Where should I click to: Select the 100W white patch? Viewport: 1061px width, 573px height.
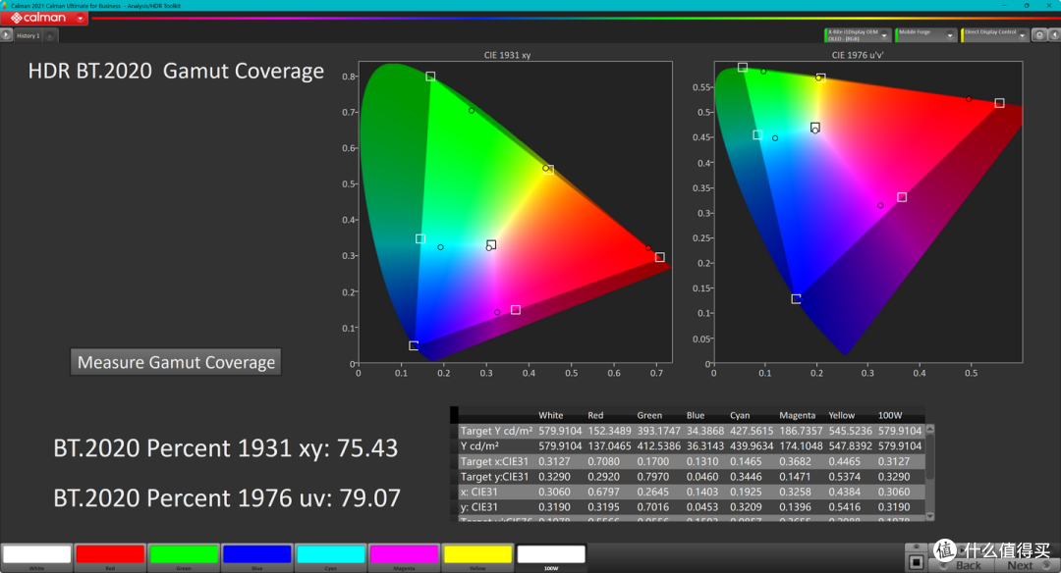click(x=551, y=557)
